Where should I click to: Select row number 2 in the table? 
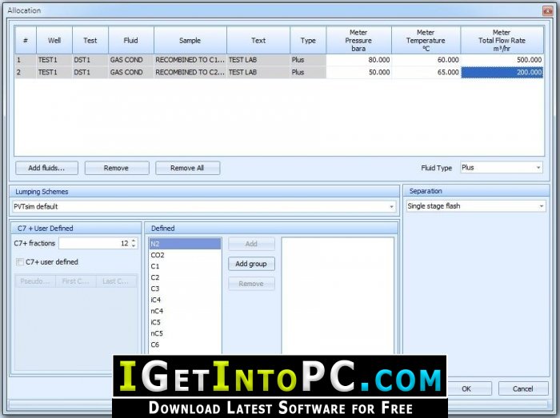pos(26,73)
